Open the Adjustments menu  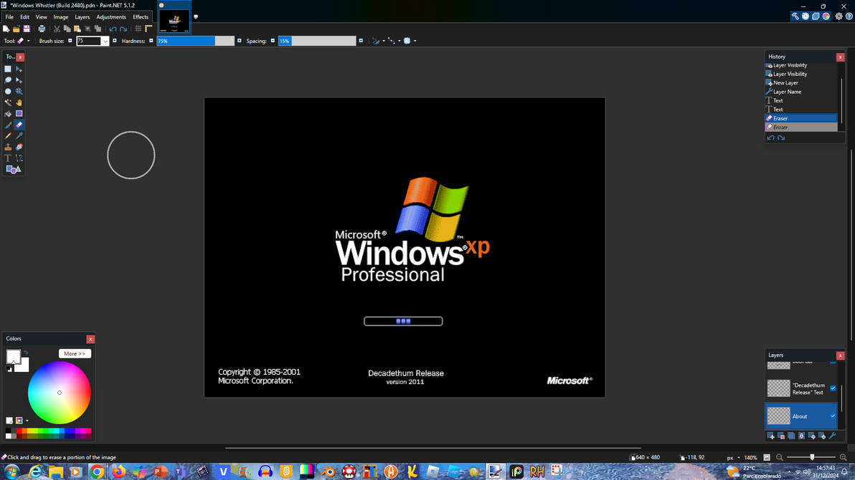tap(110, 17)
